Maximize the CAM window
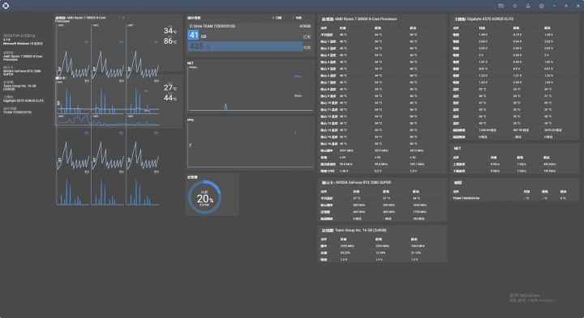The height and width of the screenshot is (318, 584). [566, 6]
